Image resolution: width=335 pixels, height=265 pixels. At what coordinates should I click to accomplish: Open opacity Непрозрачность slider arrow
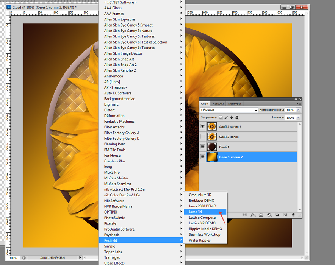(x=298, y=110)
